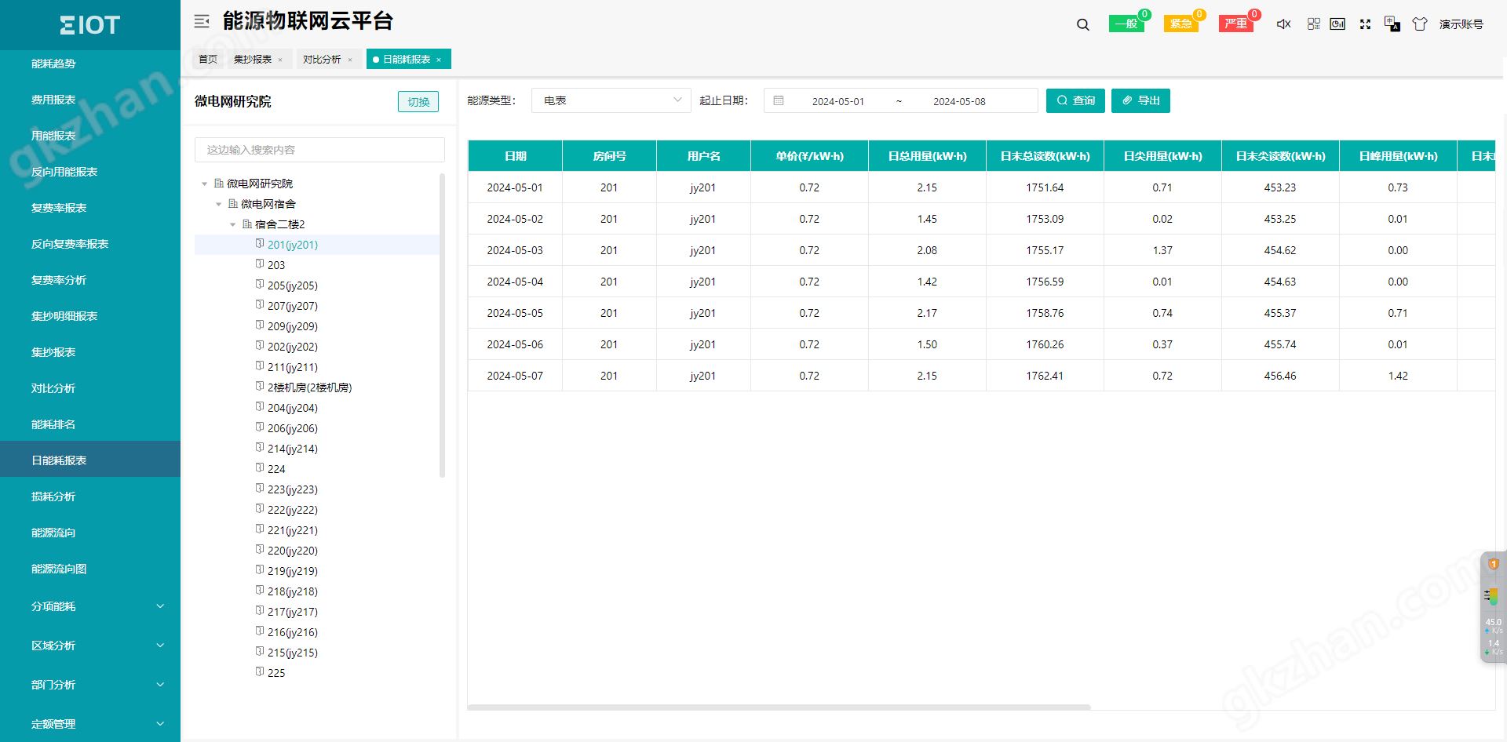The image size is (1507, 742).
Task: Open 用能报表 in sidebar
Action: pyautogui.click(x=53, y=136)
